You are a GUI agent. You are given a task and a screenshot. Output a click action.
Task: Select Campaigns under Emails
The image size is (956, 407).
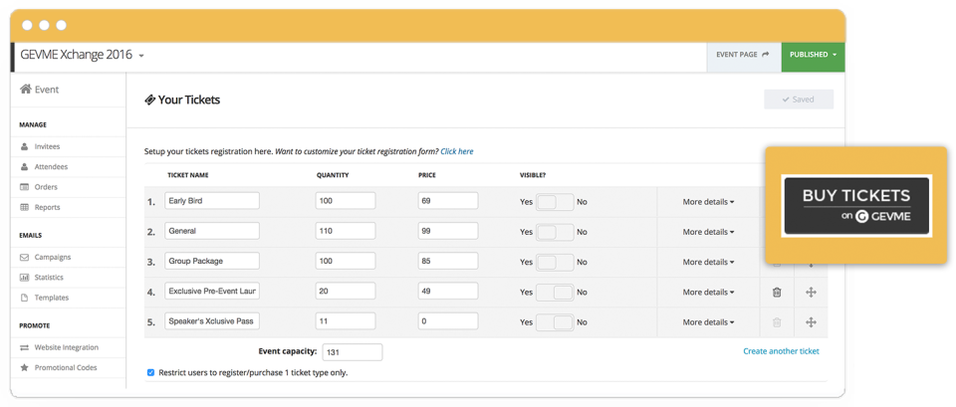coord(53,257)
